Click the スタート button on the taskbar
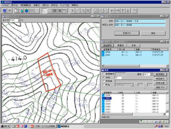 pyautogui.click(x=5, y=126)
